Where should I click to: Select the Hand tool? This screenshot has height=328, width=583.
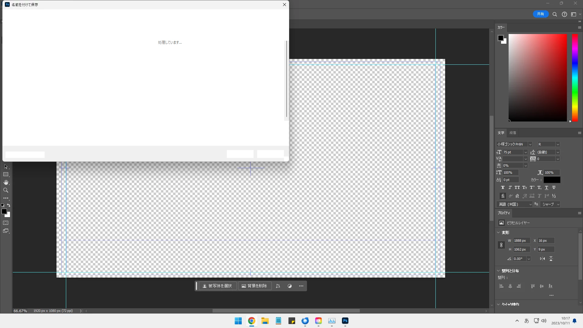tap(6, 182)
